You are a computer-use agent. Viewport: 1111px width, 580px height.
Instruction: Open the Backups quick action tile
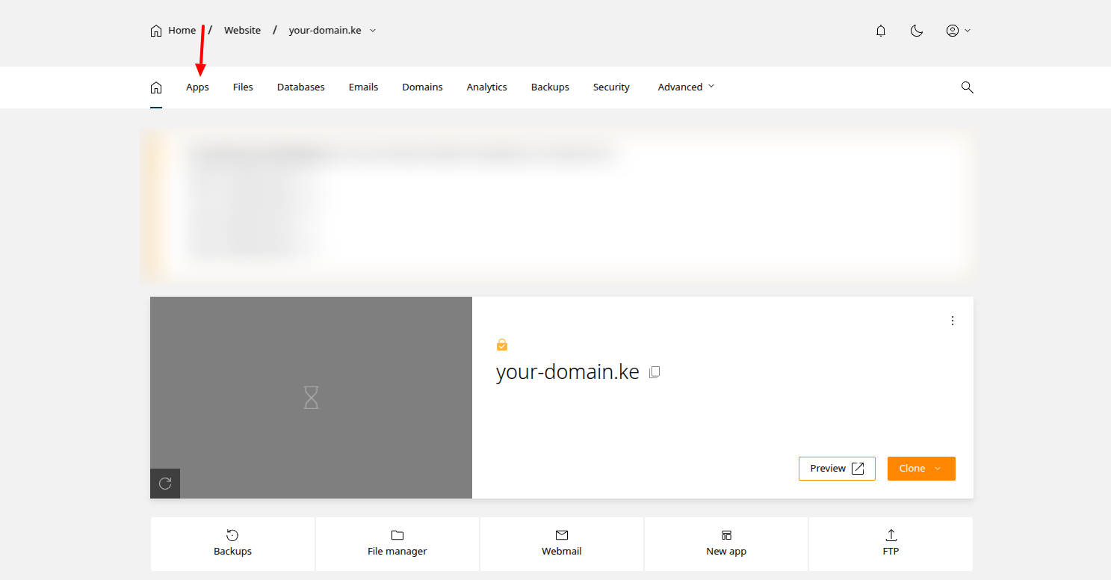[x=232, y=543]
